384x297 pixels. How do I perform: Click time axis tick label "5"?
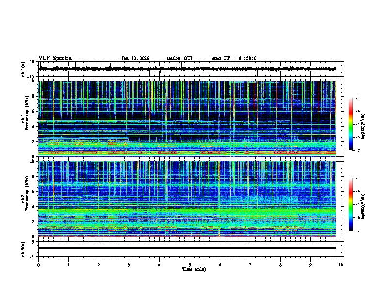point(190,265)
